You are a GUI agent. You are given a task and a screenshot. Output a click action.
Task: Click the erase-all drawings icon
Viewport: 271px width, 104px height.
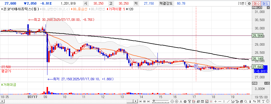coord(237,101)
